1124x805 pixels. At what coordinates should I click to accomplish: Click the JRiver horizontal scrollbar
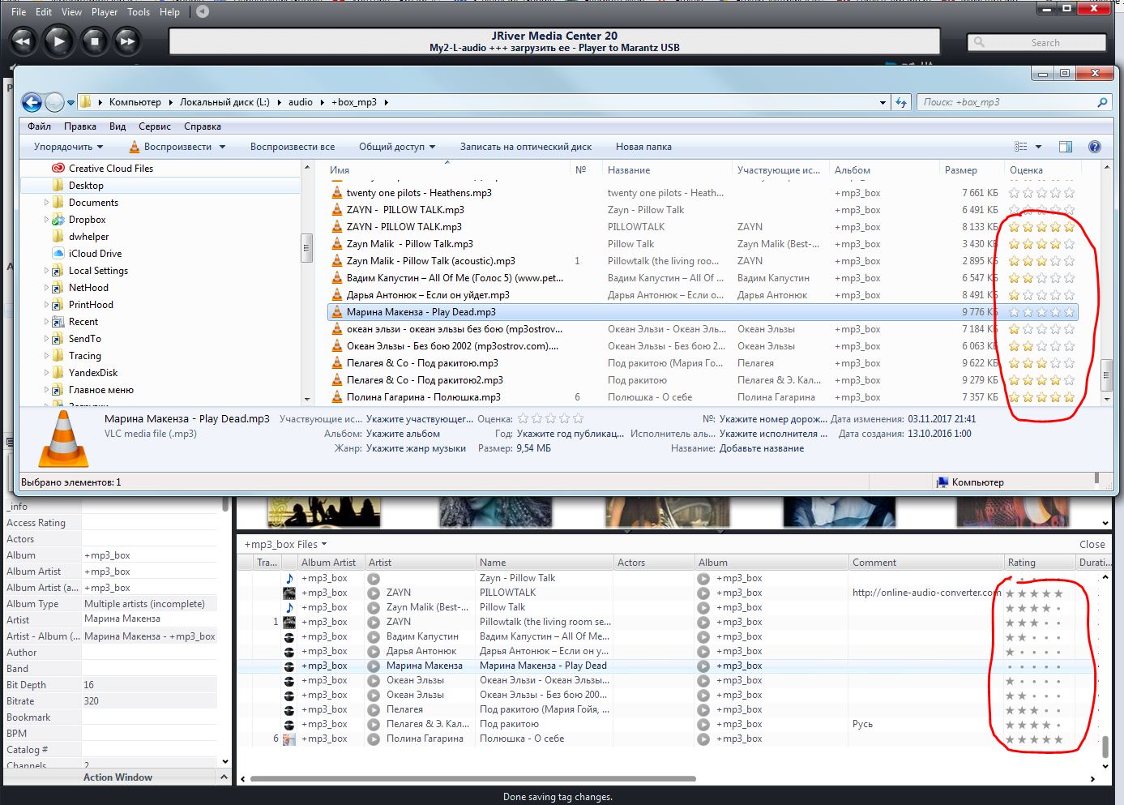click(x=473, y=779)
